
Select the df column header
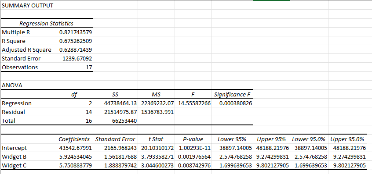click(75, 95)
